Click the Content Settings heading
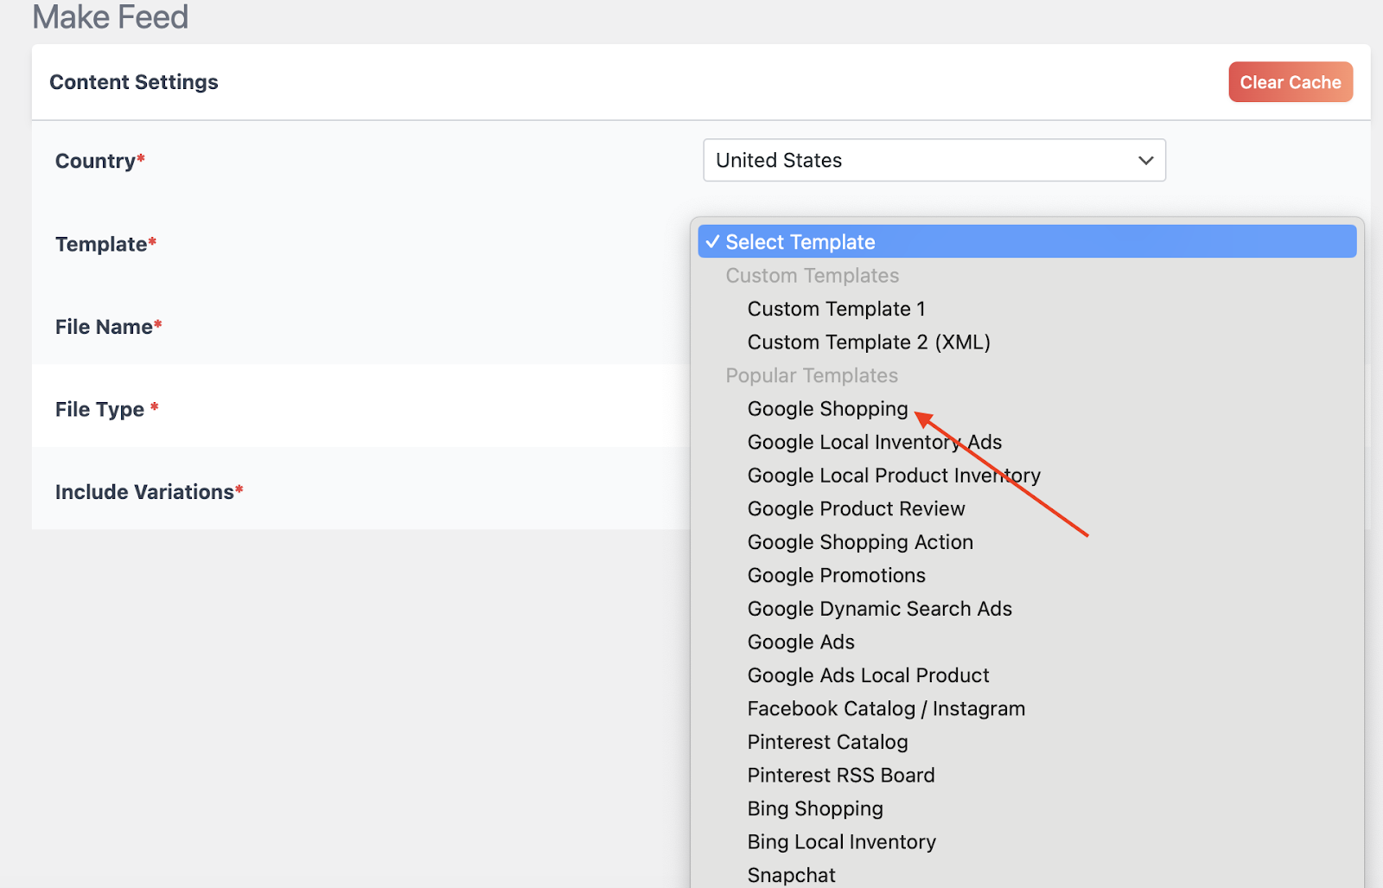This screenshot has width=1383, height=888. click(134, 82)
